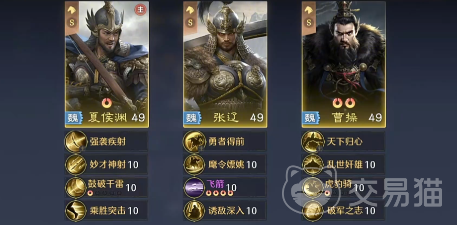Viewport: 457px width, 225px height.
Task: Select the 麾令嫖姚 skill icon
Action: tap(194, 165)
